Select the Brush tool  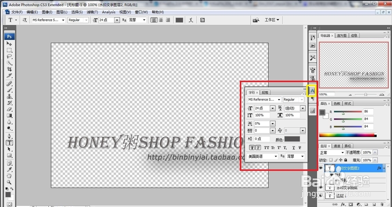(9, 90)
